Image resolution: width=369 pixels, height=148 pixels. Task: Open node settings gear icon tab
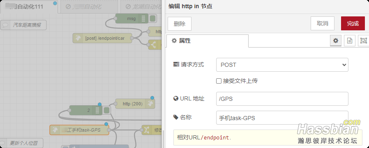point(336,41)
